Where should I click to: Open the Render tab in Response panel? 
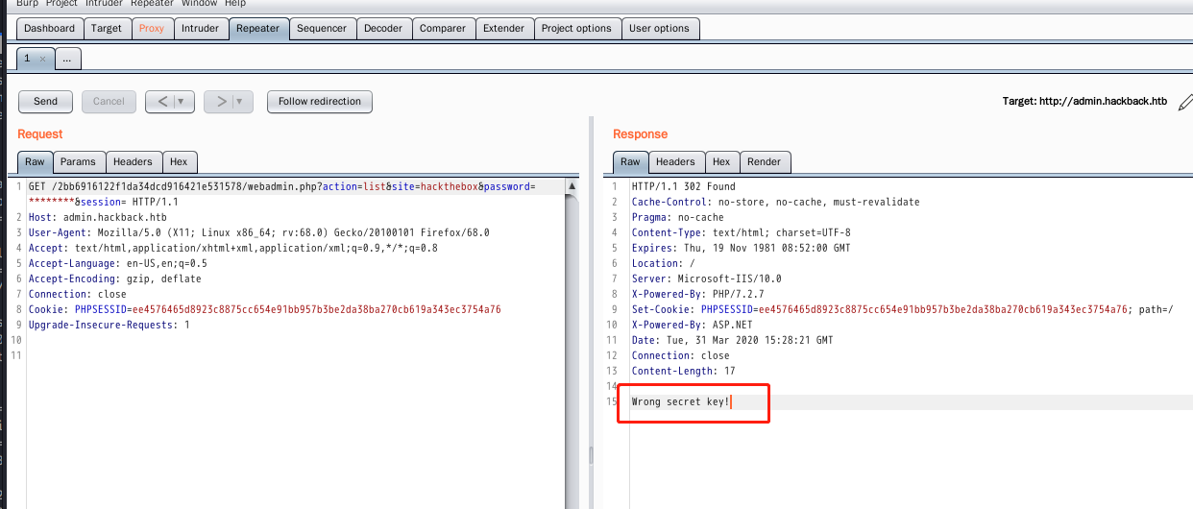(765, 161)
